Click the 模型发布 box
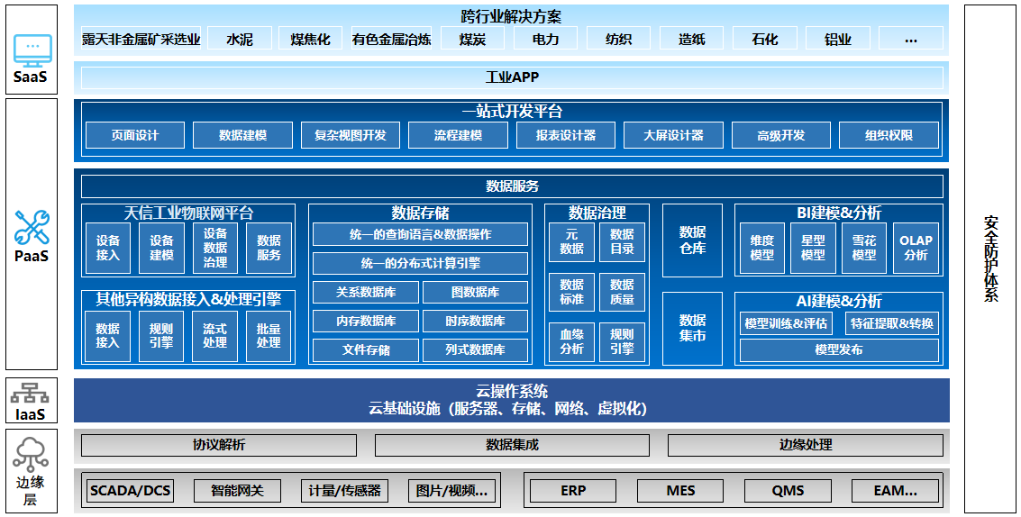 click(838, 349)
